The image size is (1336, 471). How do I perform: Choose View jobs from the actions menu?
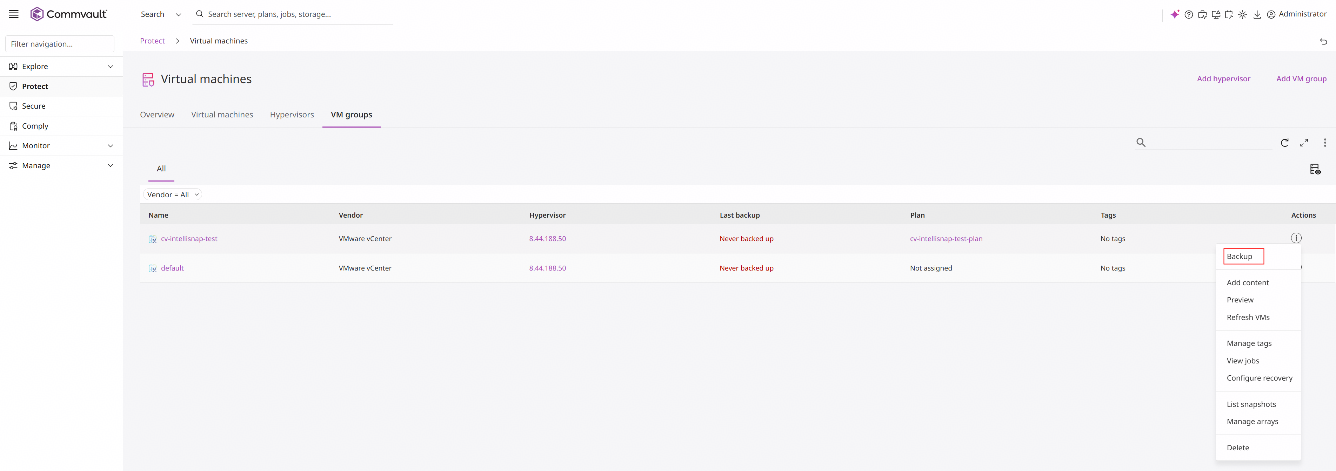(1243, 361)
